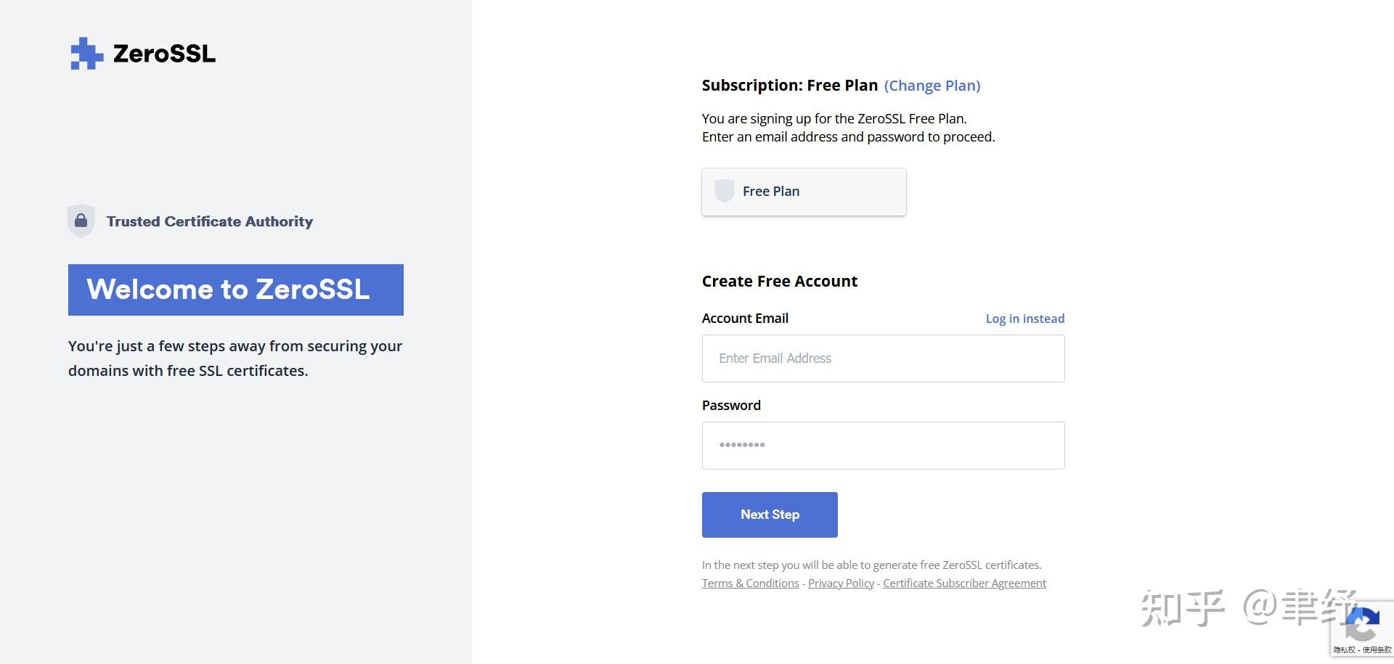Click the Welcome to ZeroSSL banner
This screenshot has width=1394, height=664.
click(235, 290)
